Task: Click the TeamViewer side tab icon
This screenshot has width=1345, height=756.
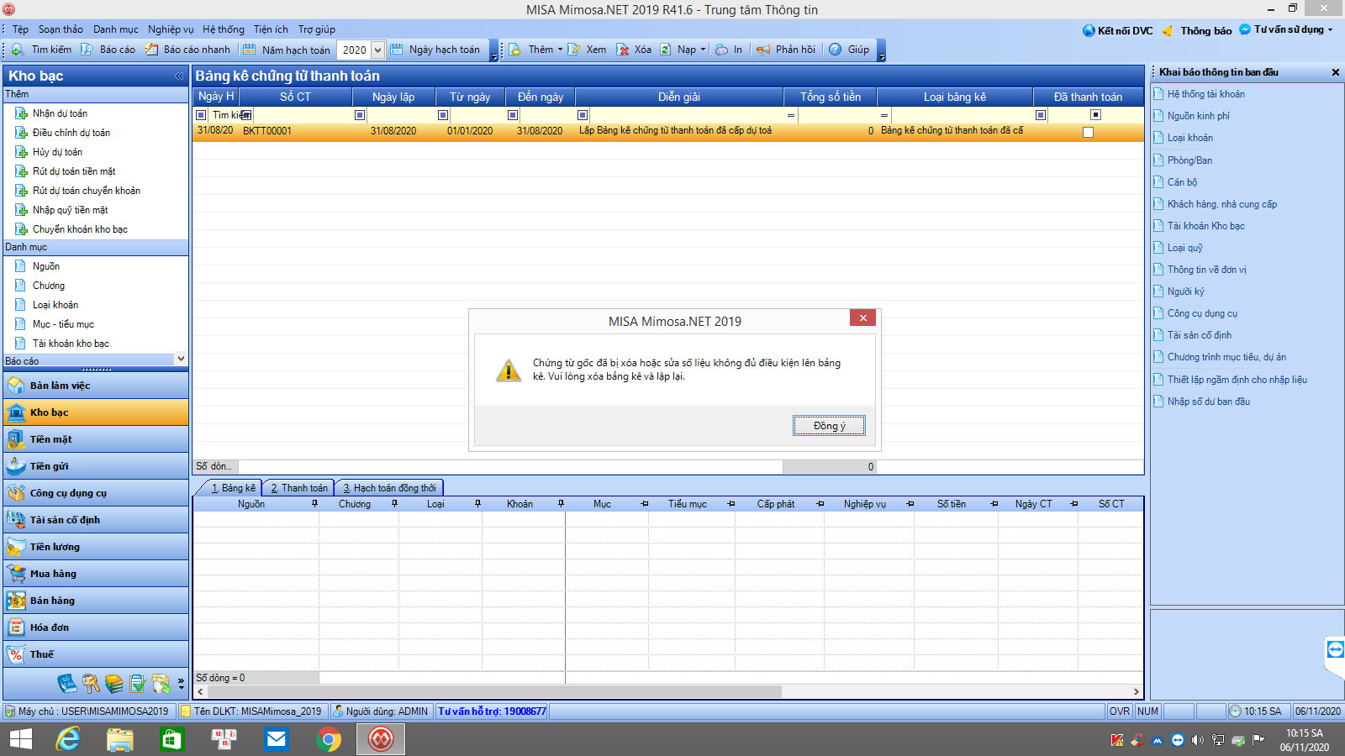Action: tap(1335, 649)
